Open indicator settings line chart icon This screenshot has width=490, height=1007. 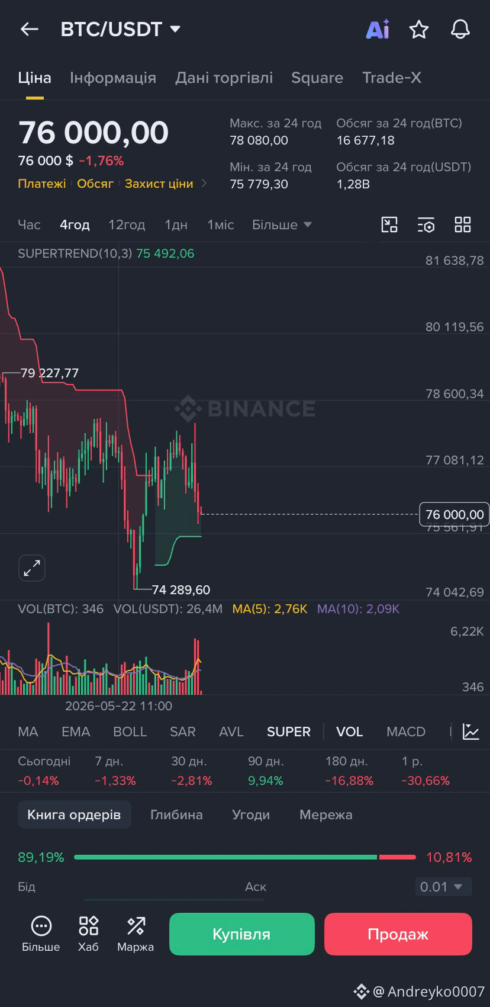(471, 732)
